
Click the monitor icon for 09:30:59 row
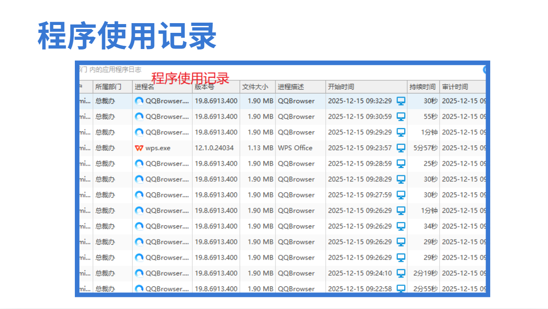click(x=401, y=117)
